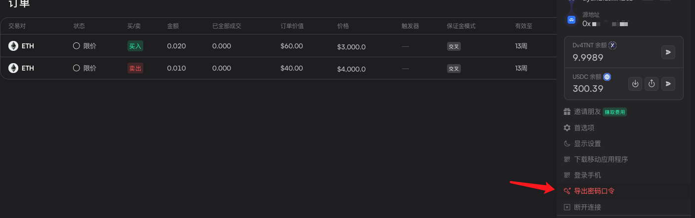Click the USDC transfer (send arrow) button
This screenshot has width=695, height=218.
point(668,84)
